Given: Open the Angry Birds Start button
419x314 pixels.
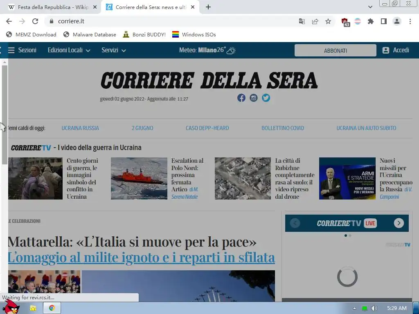Looking at the screenshot, I should (11, 307).
